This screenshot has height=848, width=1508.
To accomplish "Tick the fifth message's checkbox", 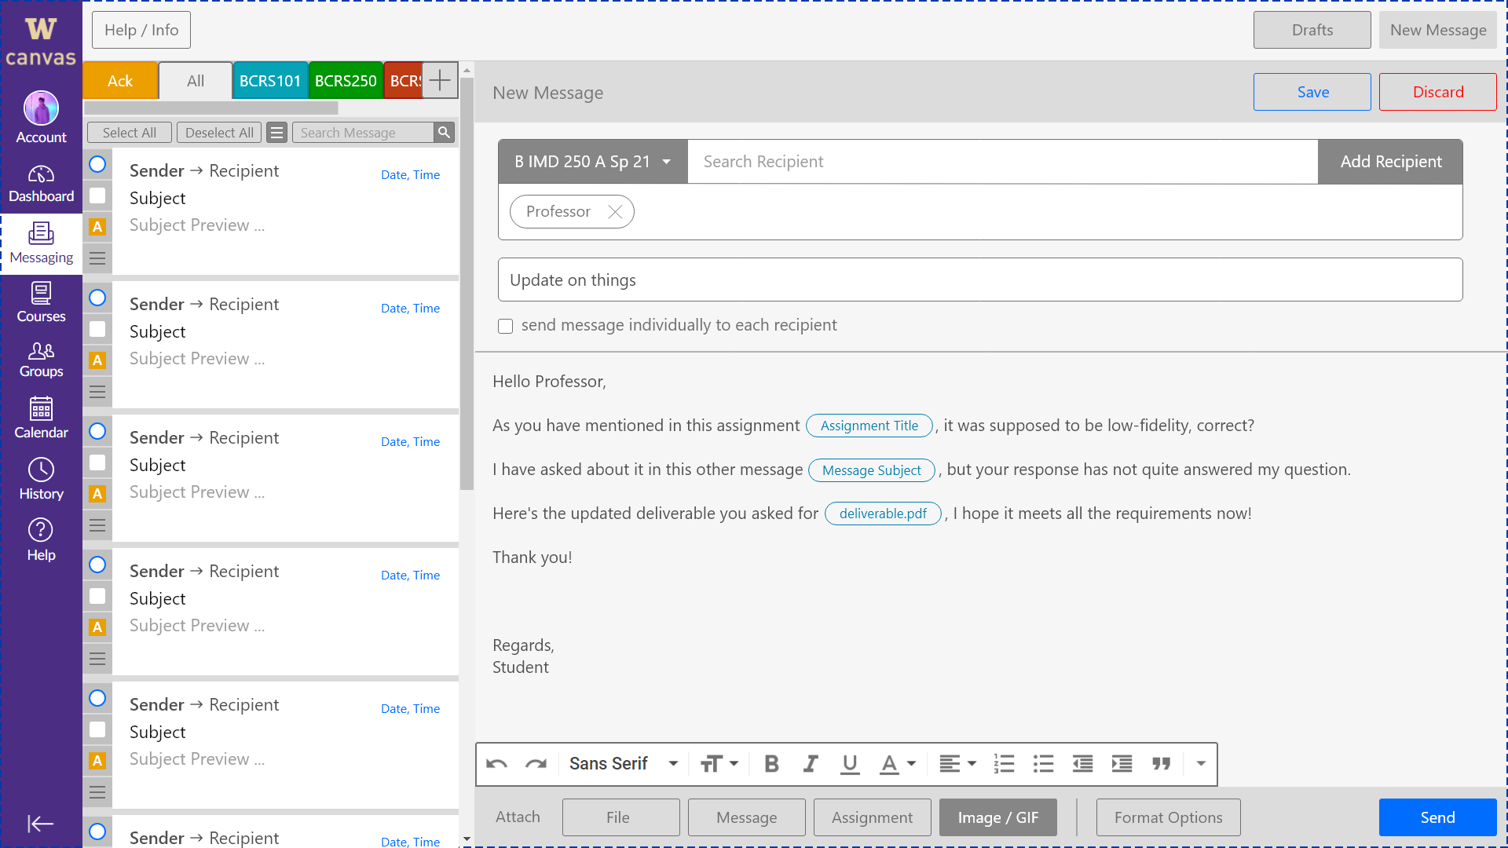I will coord(97,729).
